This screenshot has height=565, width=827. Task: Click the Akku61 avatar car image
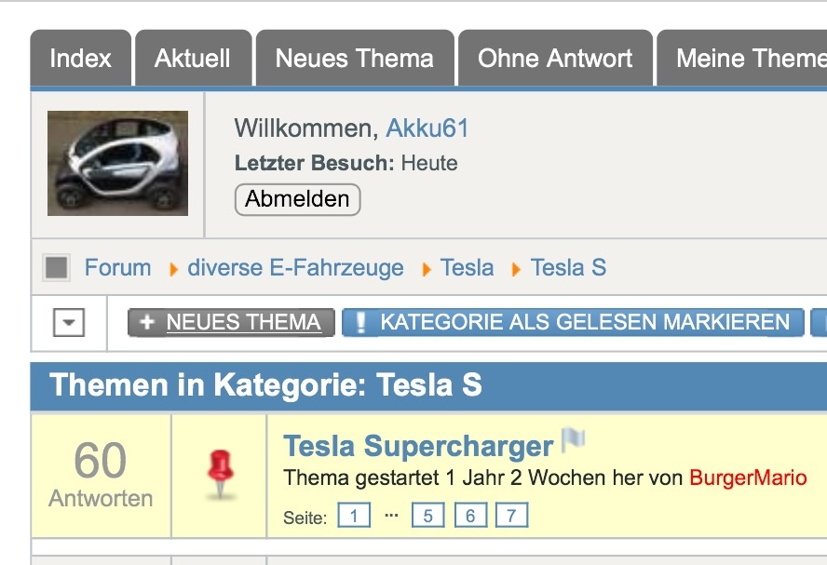[117, 163]
